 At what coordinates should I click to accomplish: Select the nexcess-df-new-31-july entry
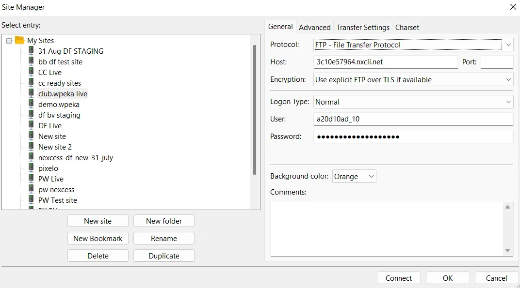(x=76, y=158)
